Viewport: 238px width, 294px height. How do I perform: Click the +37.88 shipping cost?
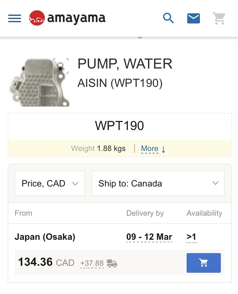pos(92,263)
